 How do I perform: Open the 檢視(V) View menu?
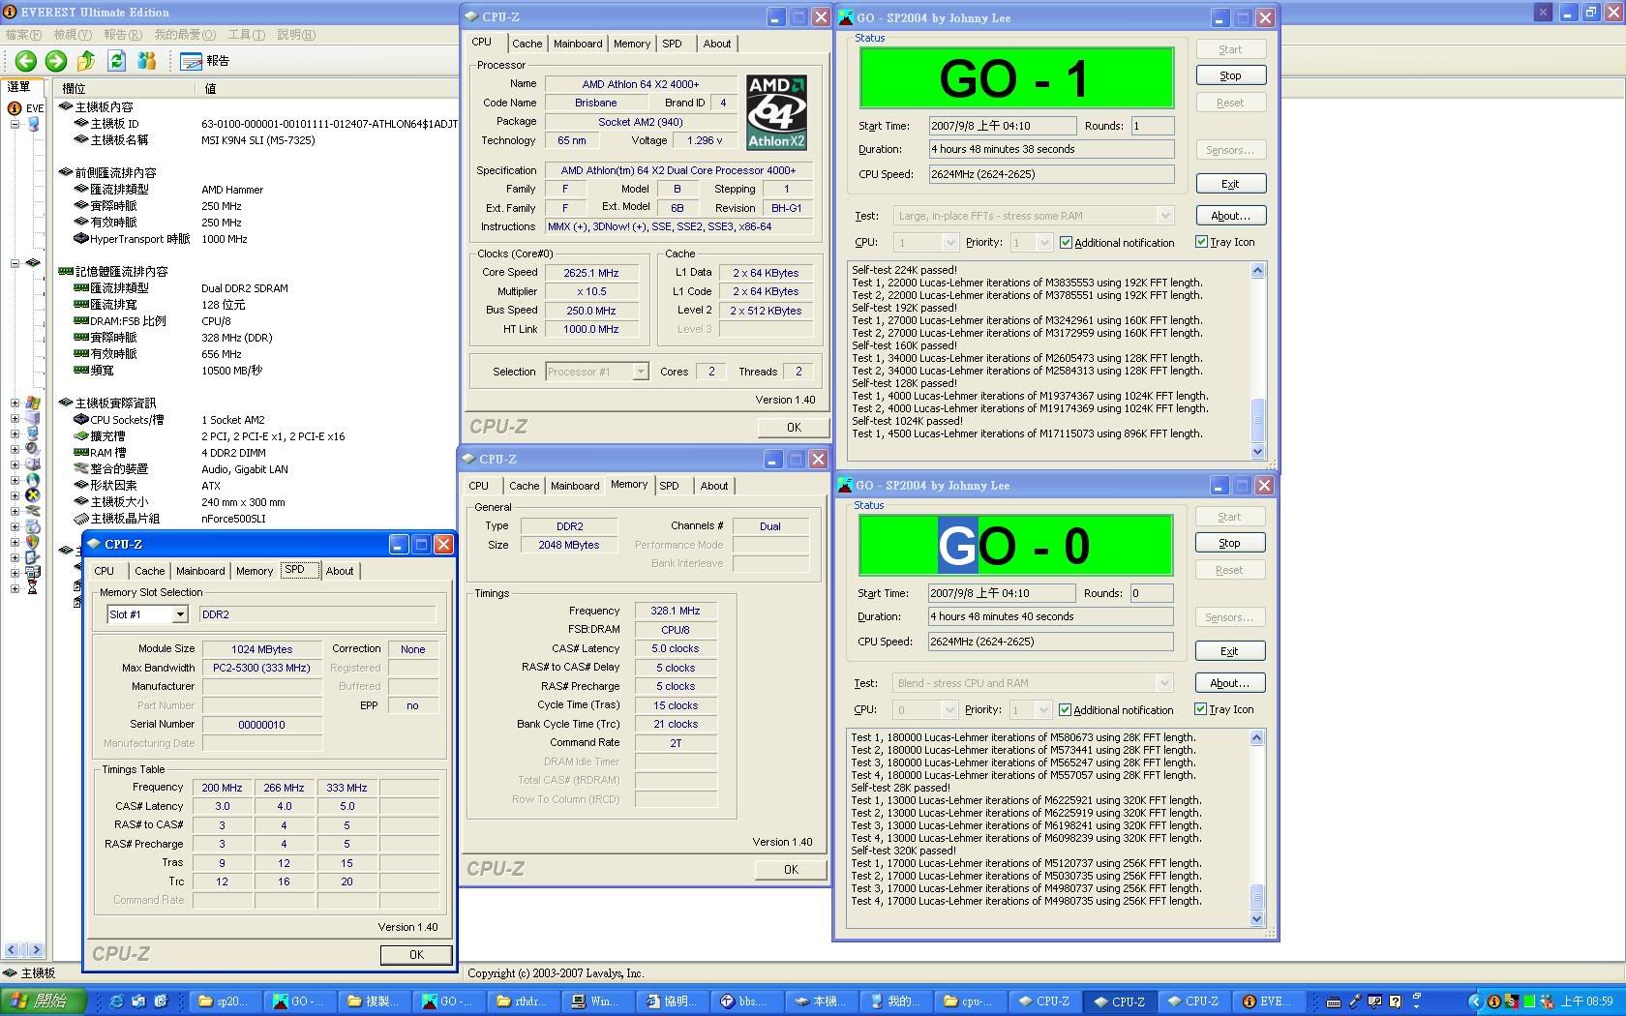[73, 35]
